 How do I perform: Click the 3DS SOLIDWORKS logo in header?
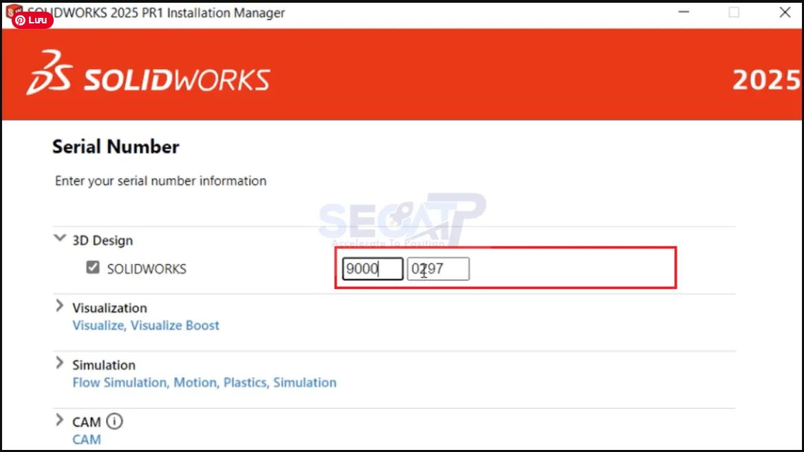tap(148, 76)
